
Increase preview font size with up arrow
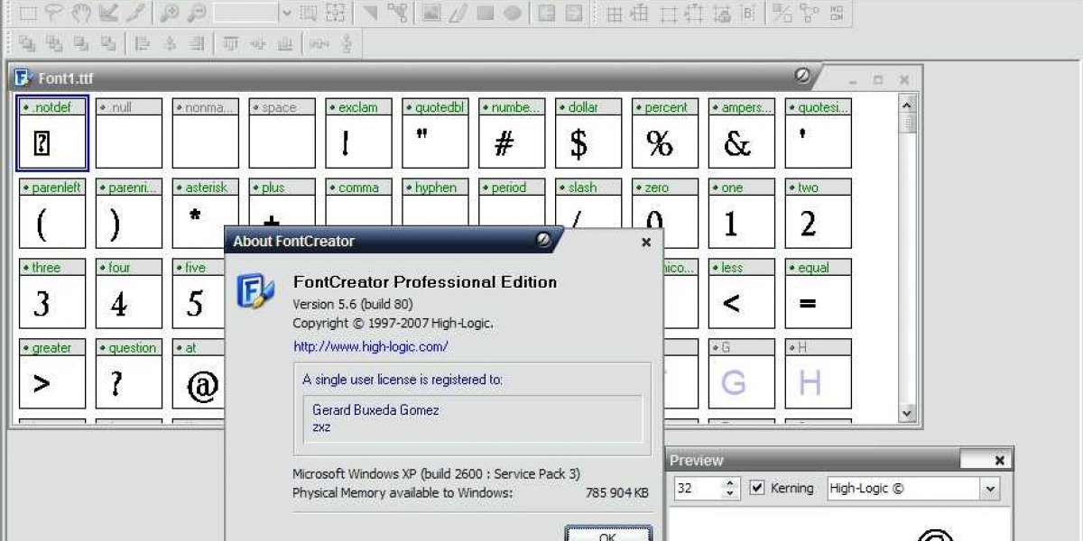click(x=730, y=483)
